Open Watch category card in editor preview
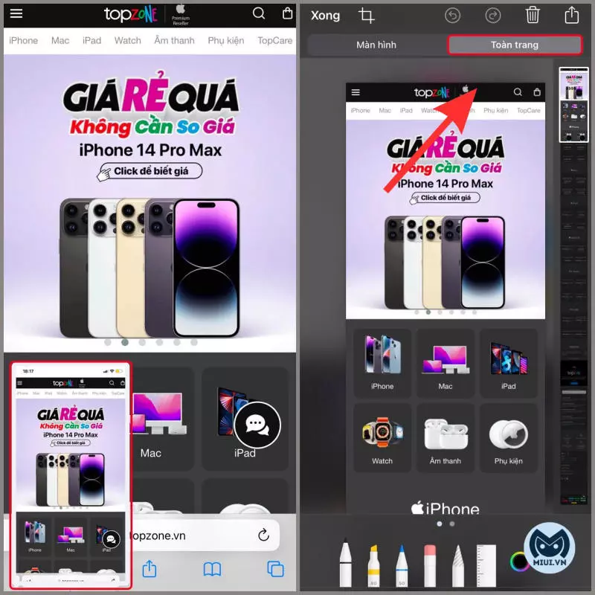Screen dimensions: 595x595 click(x=382, y=438)
